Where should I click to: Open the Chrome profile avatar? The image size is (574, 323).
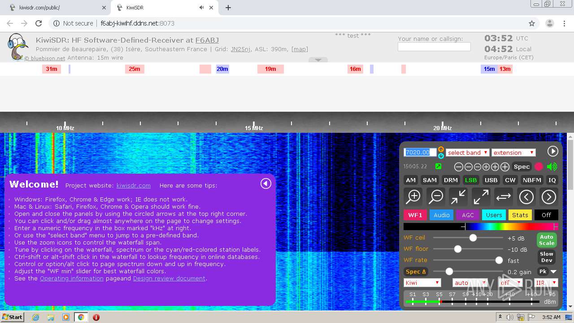tap(550, 23)
